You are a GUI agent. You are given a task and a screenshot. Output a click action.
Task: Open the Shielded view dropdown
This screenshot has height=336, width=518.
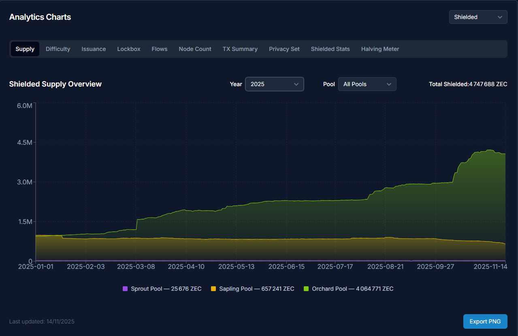pyautogui.click(x=478, y=17)
